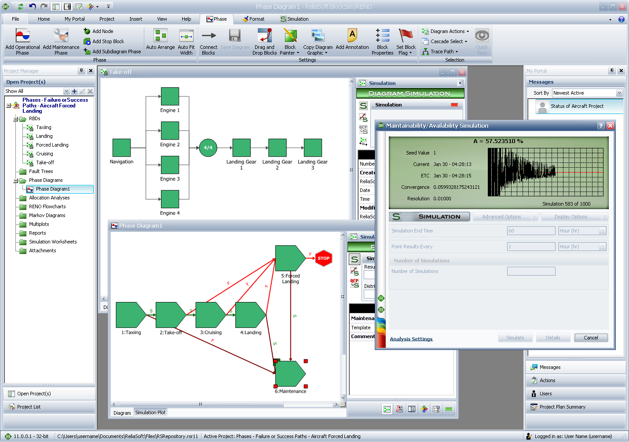The height and width of the screenshot is (442, 629).
Task: Click Drag and Drop Blocks
Action: [265, 41]
